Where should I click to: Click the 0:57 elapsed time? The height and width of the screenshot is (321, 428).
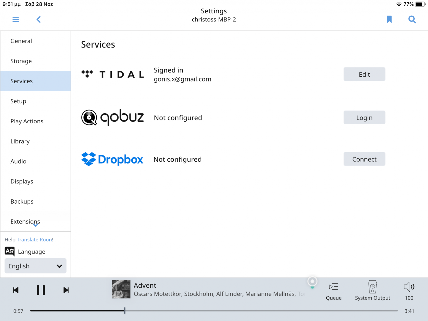[x=18, y=311]
